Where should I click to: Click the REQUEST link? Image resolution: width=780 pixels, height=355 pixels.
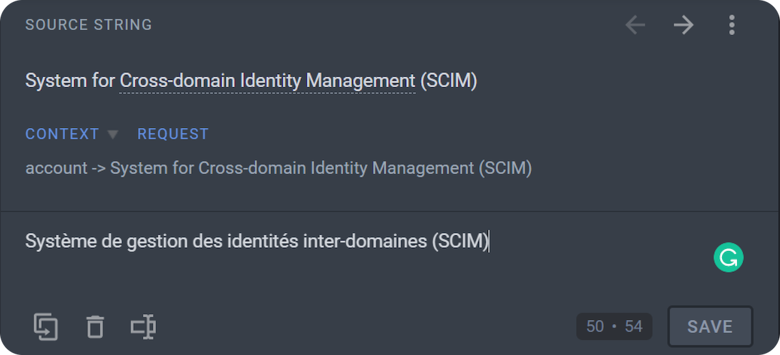tap(173, 134)
